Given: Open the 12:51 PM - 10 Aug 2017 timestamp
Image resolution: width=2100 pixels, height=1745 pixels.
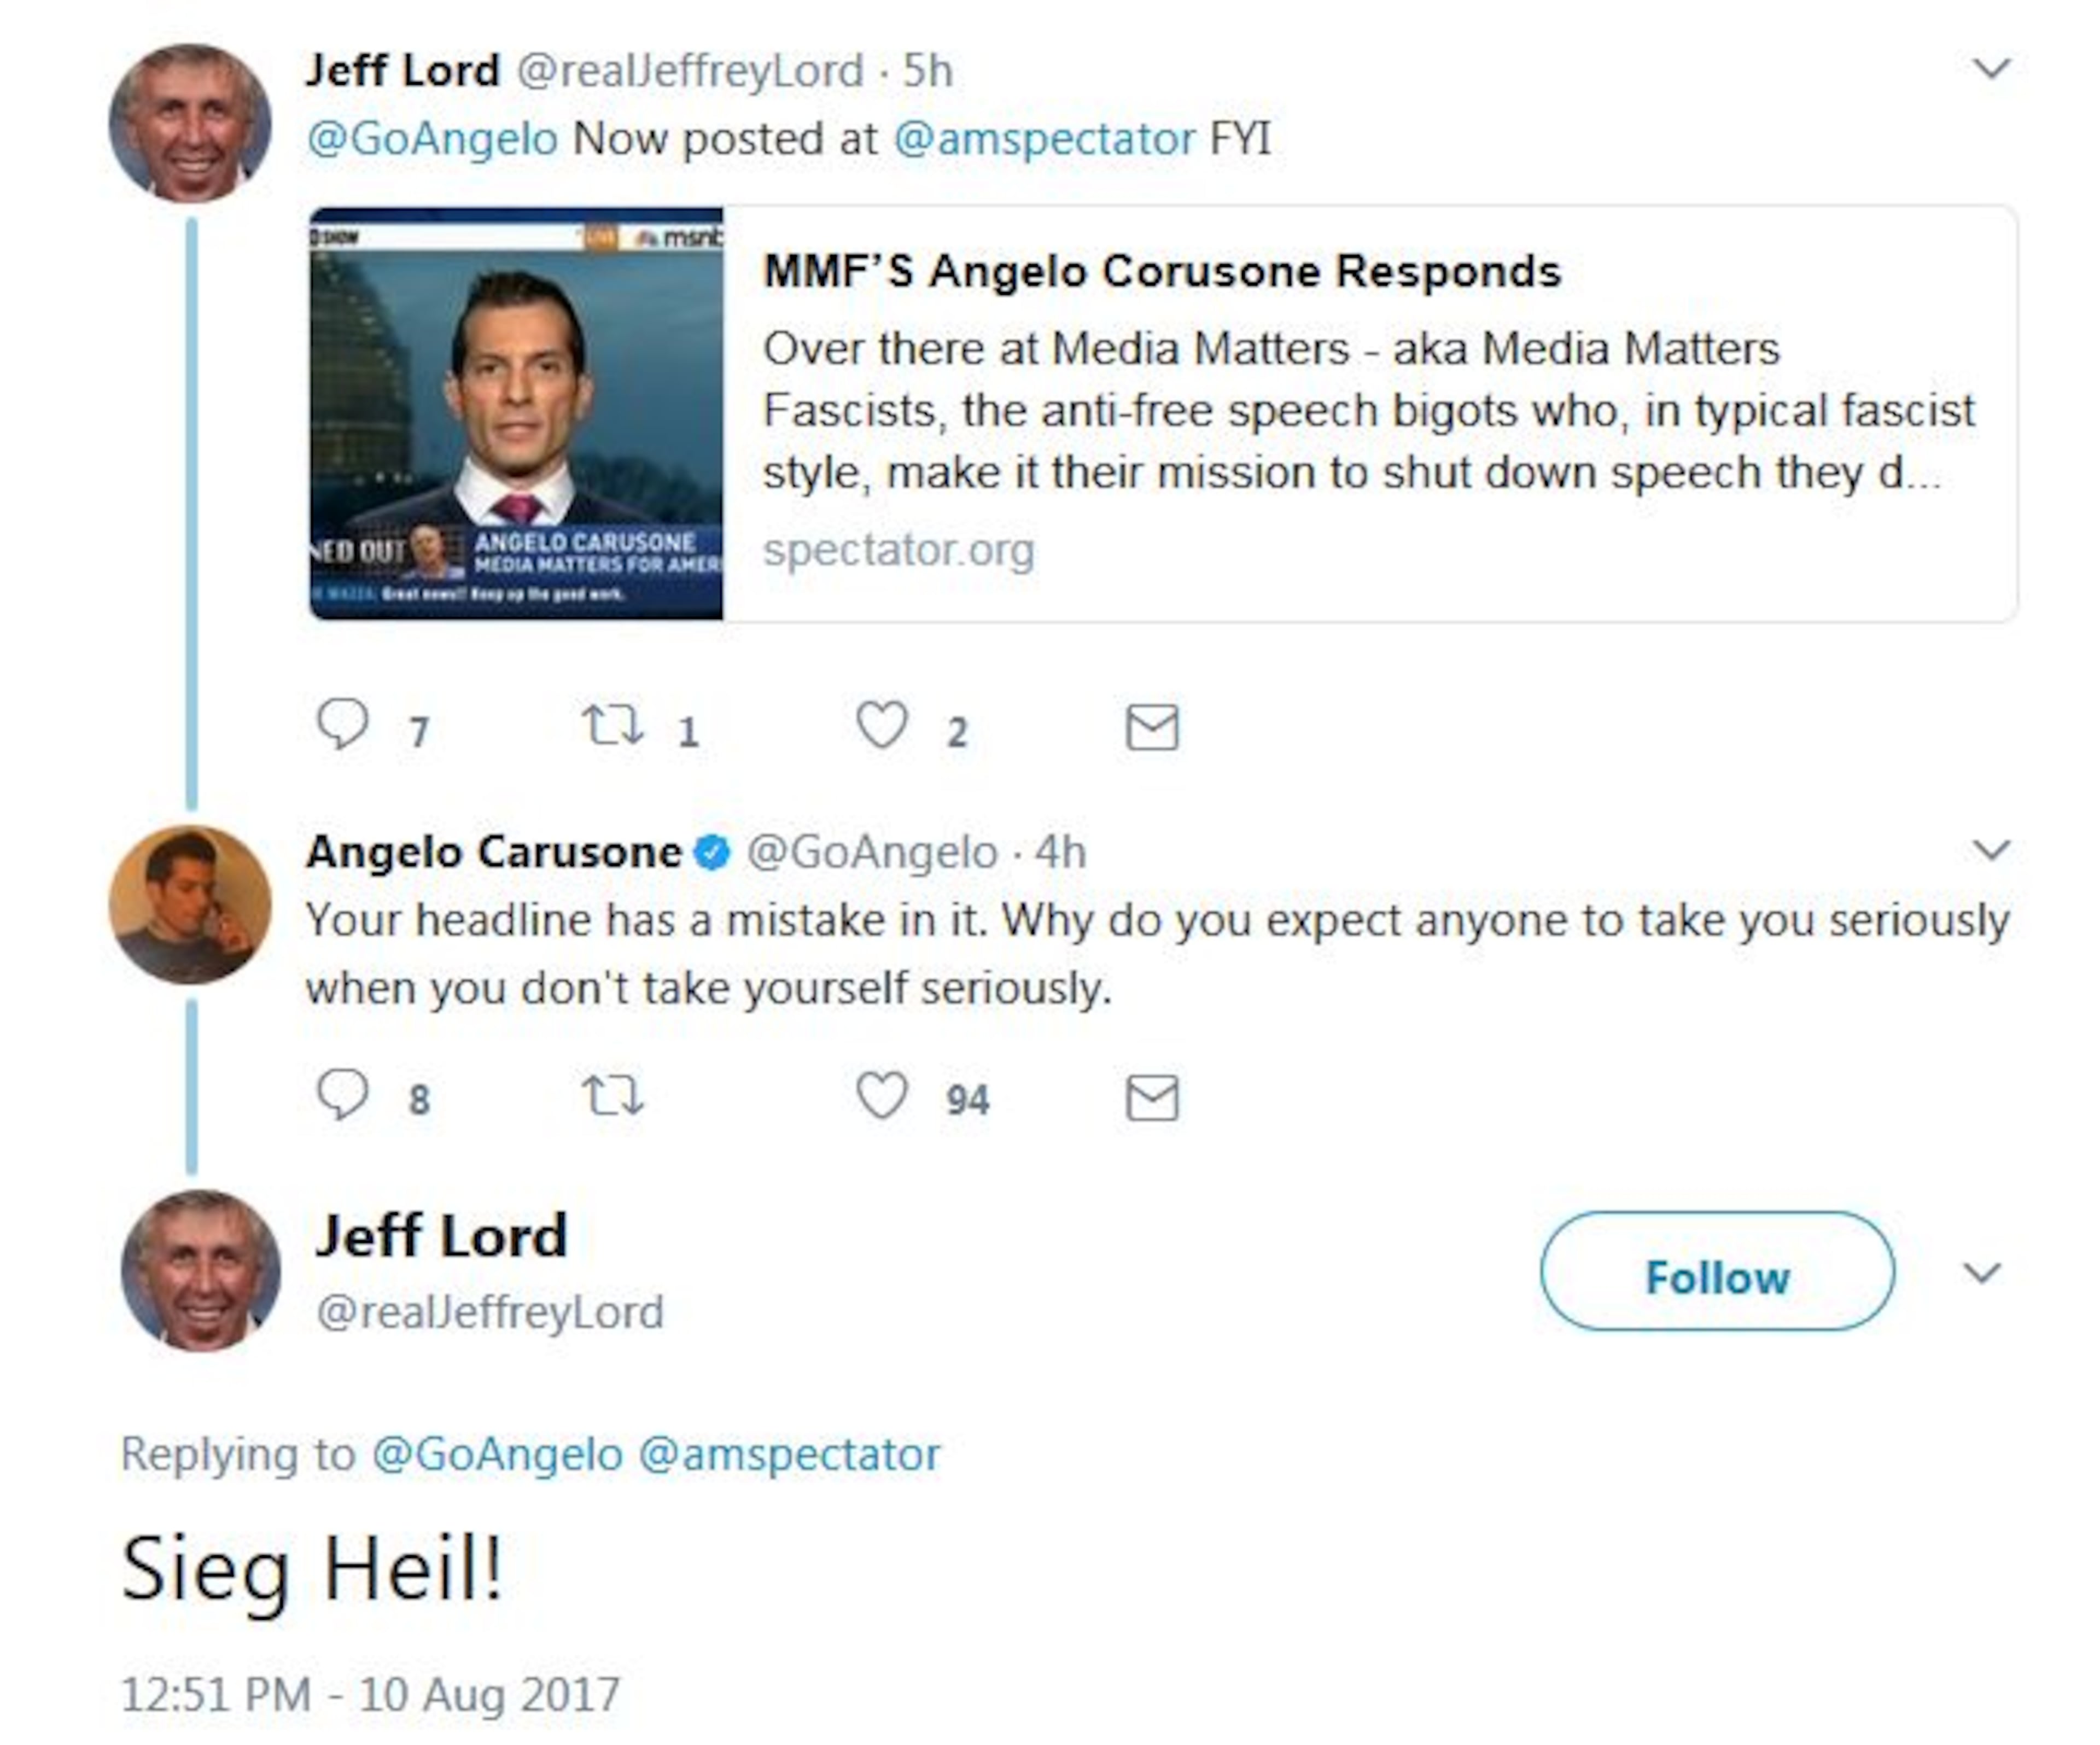Looking at the screenshot, I should click(x=370, y=1695).
